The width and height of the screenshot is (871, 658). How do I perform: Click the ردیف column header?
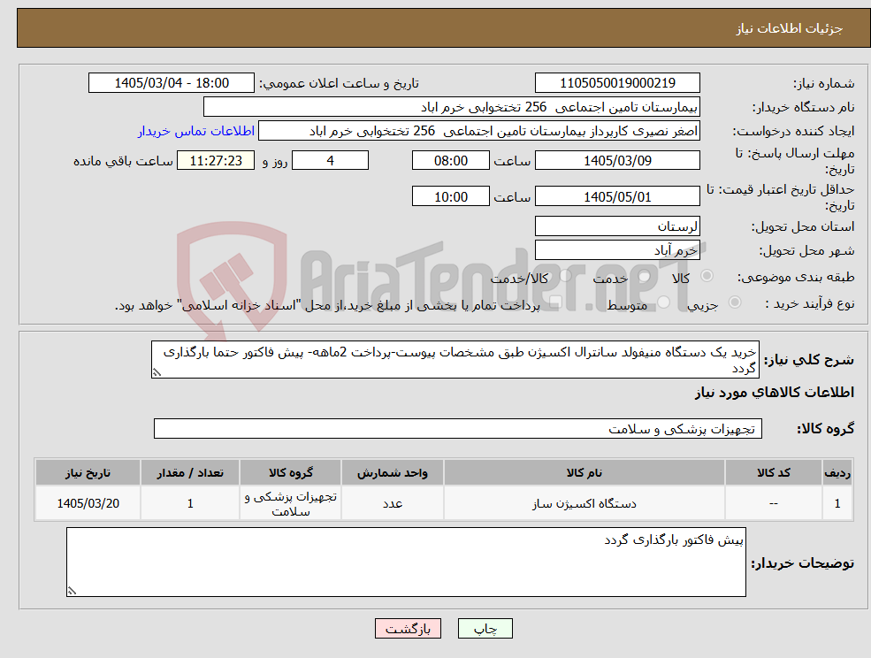coord(837,473)
